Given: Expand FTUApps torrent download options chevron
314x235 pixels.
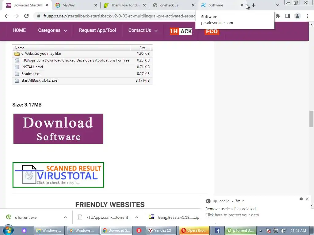Looking at the screenshot, I should 137,217.
